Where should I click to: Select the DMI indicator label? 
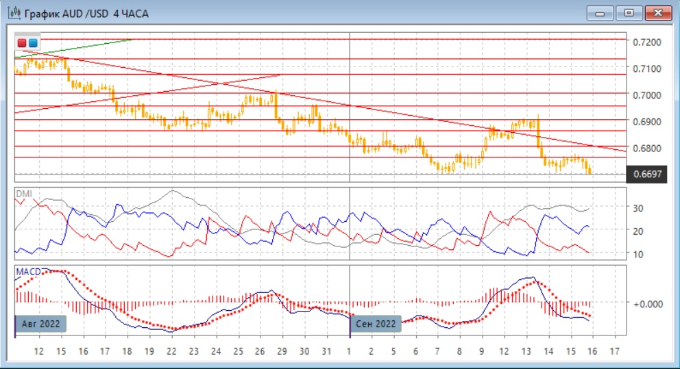(23, 194)
